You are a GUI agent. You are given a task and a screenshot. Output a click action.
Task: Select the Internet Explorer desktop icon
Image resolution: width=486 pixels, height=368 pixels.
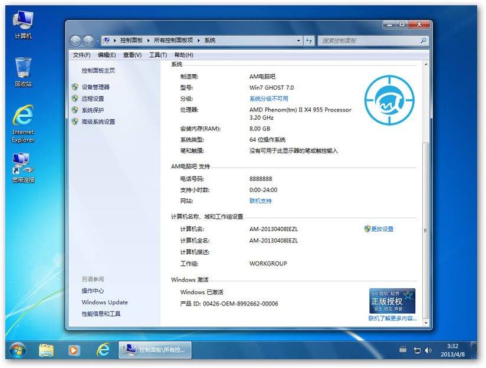point(23,124)
